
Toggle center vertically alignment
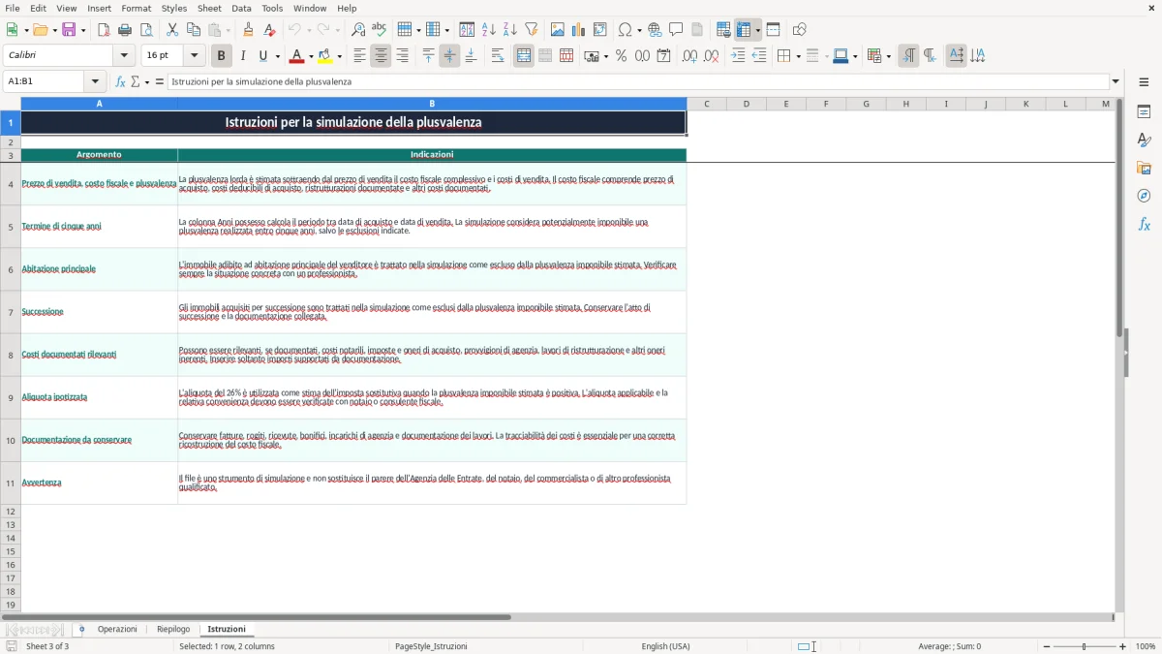tap(449, 56)
